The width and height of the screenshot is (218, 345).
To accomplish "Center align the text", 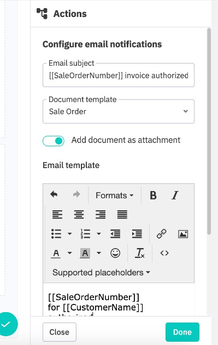I will [x=79, y=215].
